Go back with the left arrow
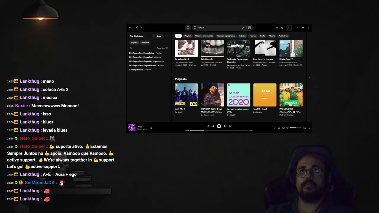This screenshot has width=379, height=213. coord(137,28)
